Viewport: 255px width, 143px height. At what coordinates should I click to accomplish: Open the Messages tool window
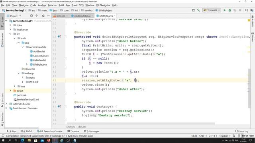92,131
